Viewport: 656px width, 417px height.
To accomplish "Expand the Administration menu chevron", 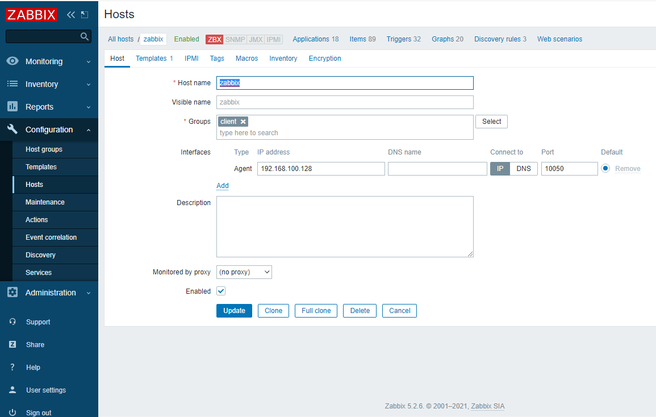I will [88, 293].
